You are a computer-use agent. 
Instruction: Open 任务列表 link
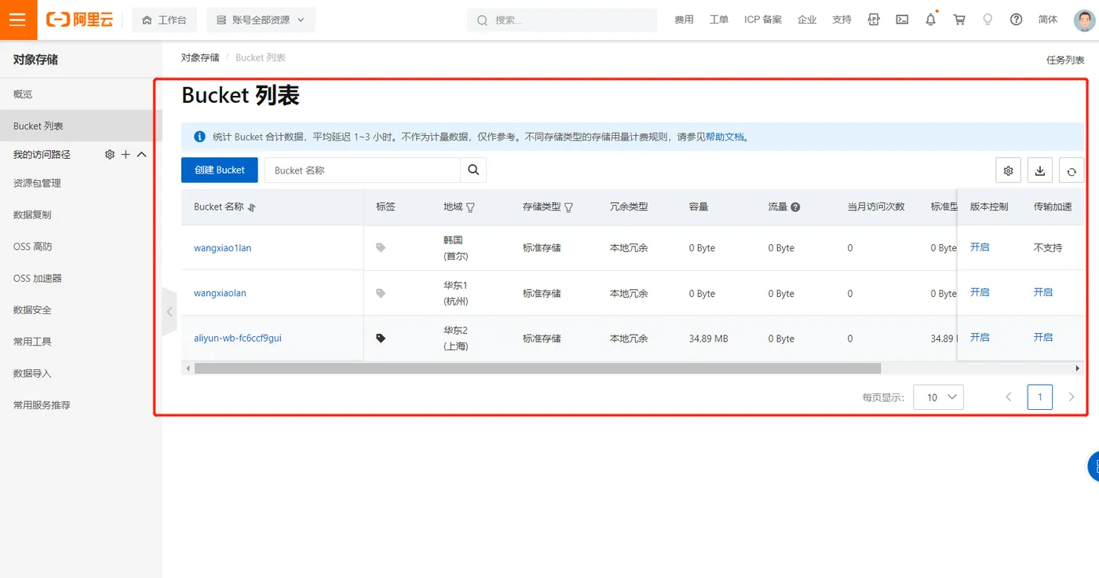[1065, 60]
